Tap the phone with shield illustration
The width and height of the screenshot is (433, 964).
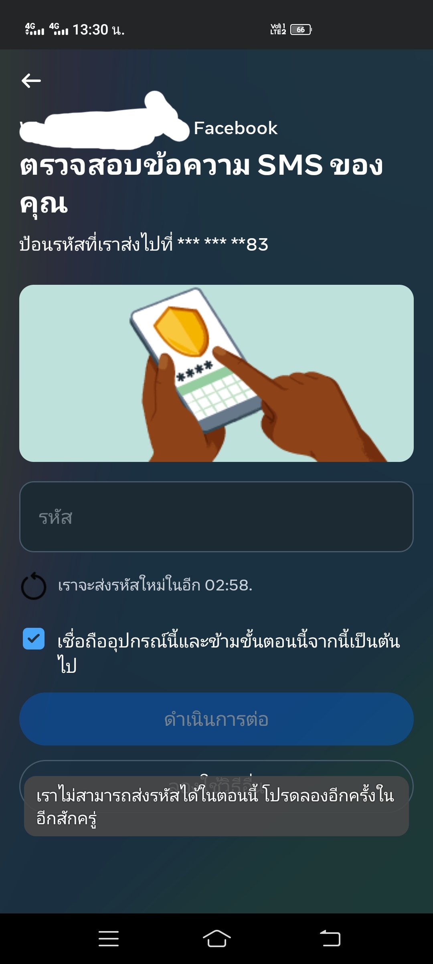pos(216,373)
